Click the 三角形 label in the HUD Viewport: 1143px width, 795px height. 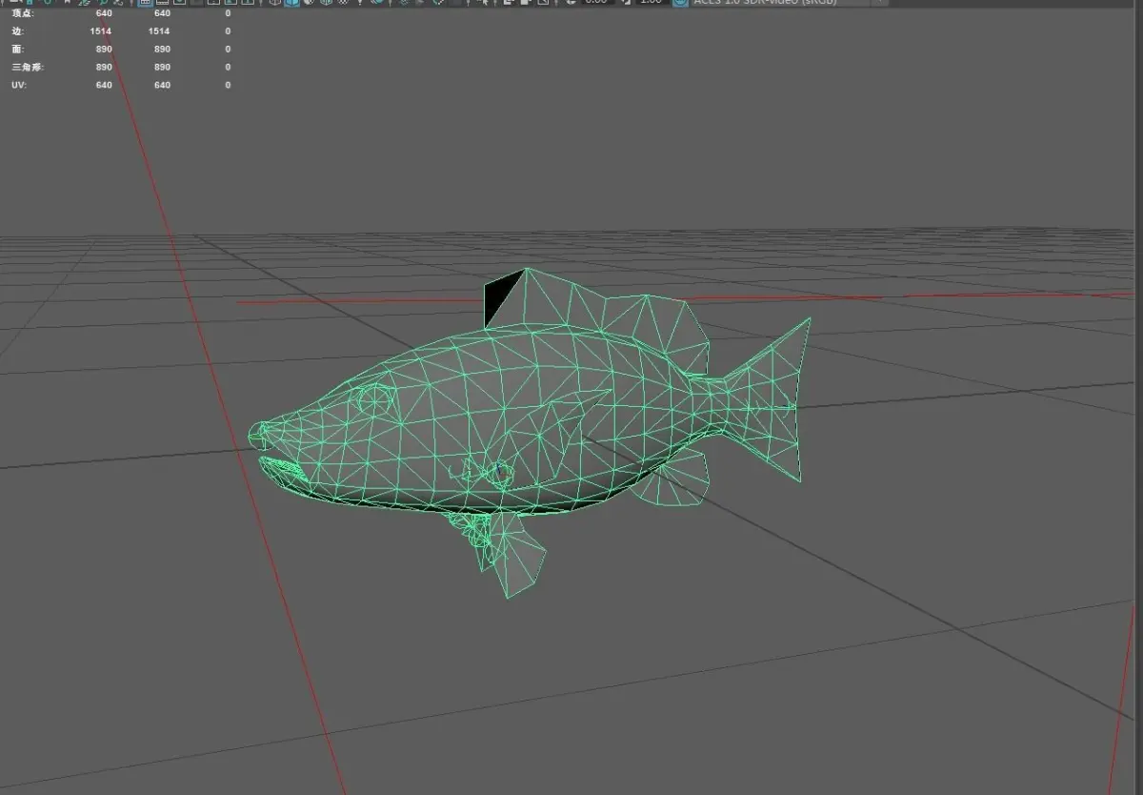[x=26, y=67]
